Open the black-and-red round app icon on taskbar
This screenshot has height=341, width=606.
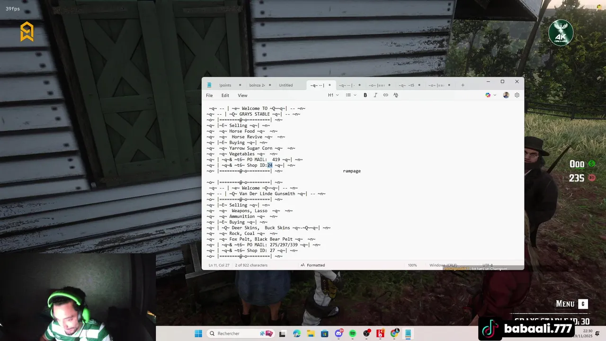tap(366, 334)
